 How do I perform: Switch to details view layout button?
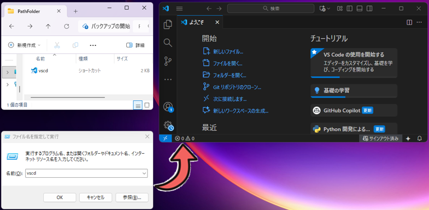tap(138, 105)
